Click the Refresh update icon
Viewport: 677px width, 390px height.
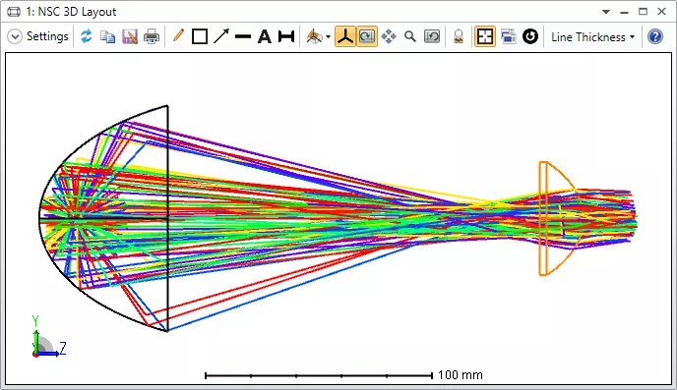[x=87, y=36]
